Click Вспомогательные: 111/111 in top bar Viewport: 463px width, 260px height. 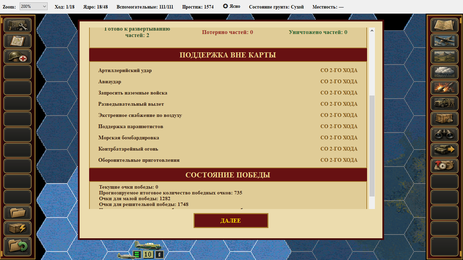pos(146,7)
